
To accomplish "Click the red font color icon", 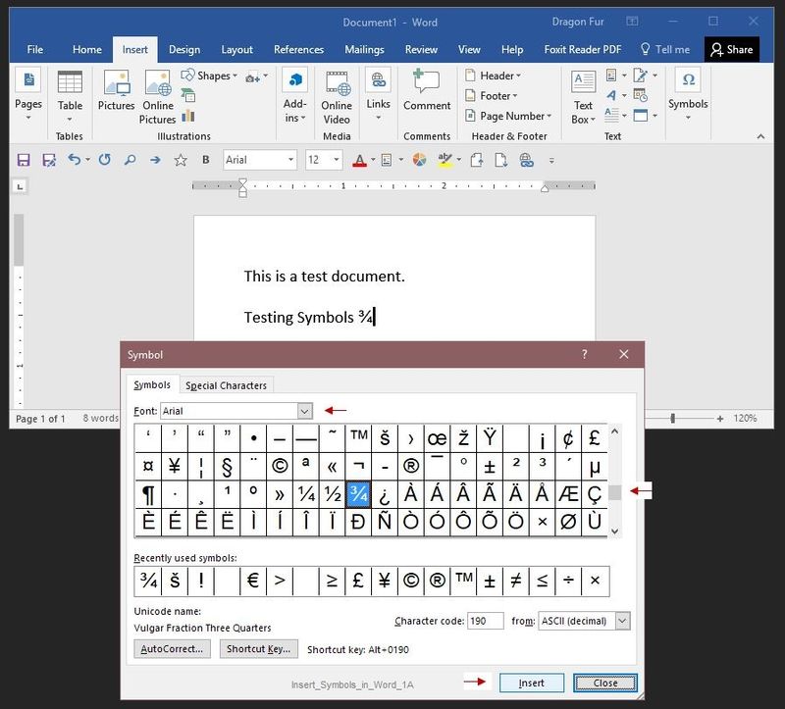I will [x=359, y=160].
